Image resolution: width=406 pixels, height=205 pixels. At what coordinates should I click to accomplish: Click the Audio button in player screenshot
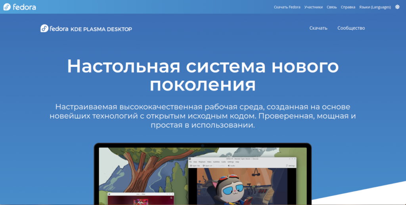click(231, 165)
